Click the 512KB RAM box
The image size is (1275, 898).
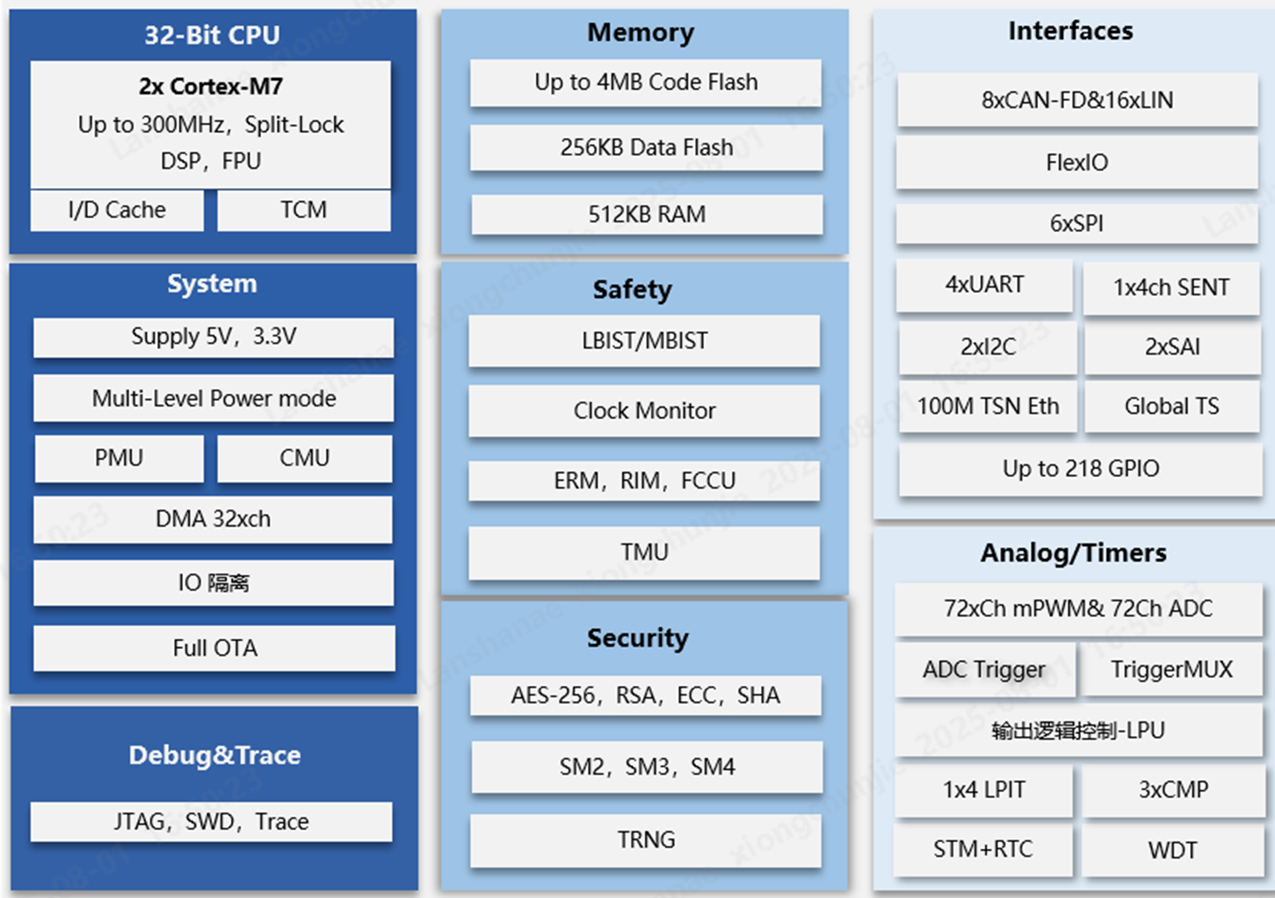646,214
